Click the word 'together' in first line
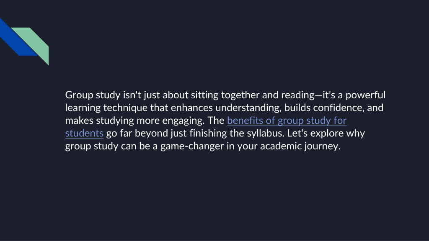Viewport: 429px width, 241px height. [x=240, y=95]
